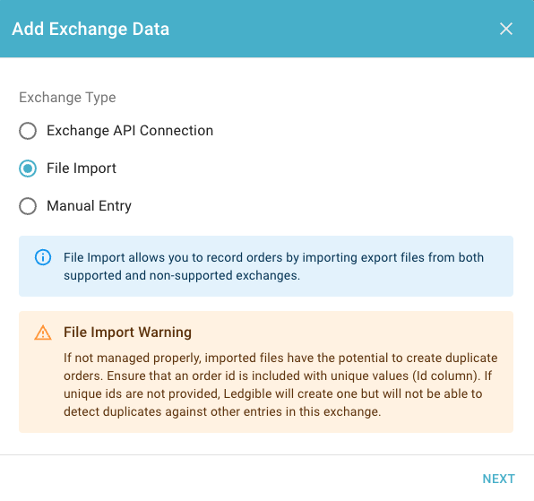This screenshot has height=501, width=534.
Task: Click the 'Exchange API Connection' label text
Action: 130,131
